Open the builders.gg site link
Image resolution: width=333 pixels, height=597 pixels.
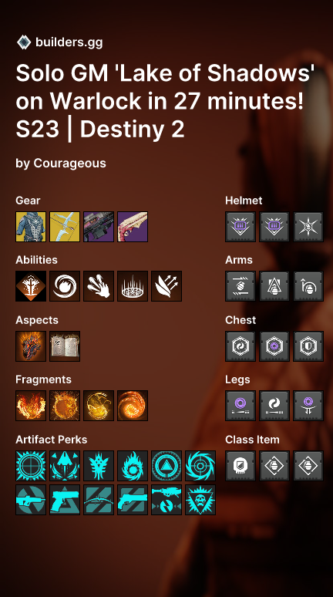click(x=69, y=42)
